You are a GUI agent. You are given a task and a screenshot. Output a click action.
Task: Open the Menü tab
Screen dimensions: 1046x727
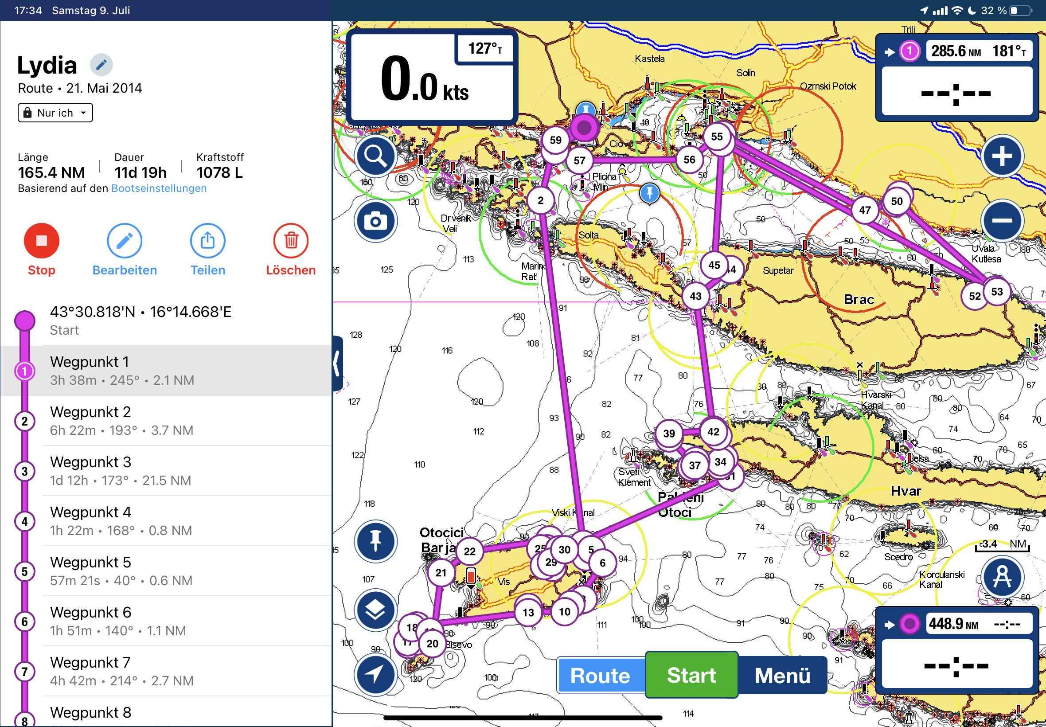[782, 676]
